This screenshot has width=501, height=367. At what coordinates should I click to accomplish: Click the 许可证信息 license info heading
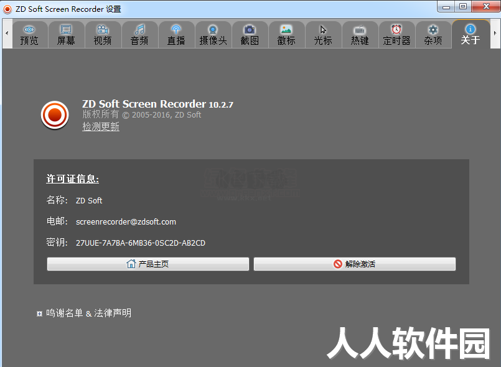coord(73,179)
